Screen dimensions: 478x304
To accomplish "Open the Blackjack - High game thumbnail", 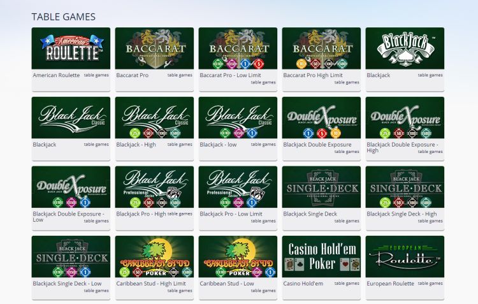I will point(154,118).
